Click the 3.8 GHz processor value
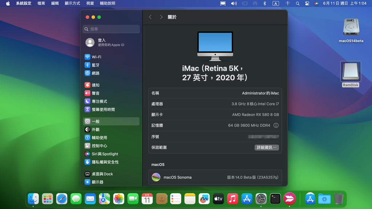This screenshot has height=209, width=372. (255, 104)
